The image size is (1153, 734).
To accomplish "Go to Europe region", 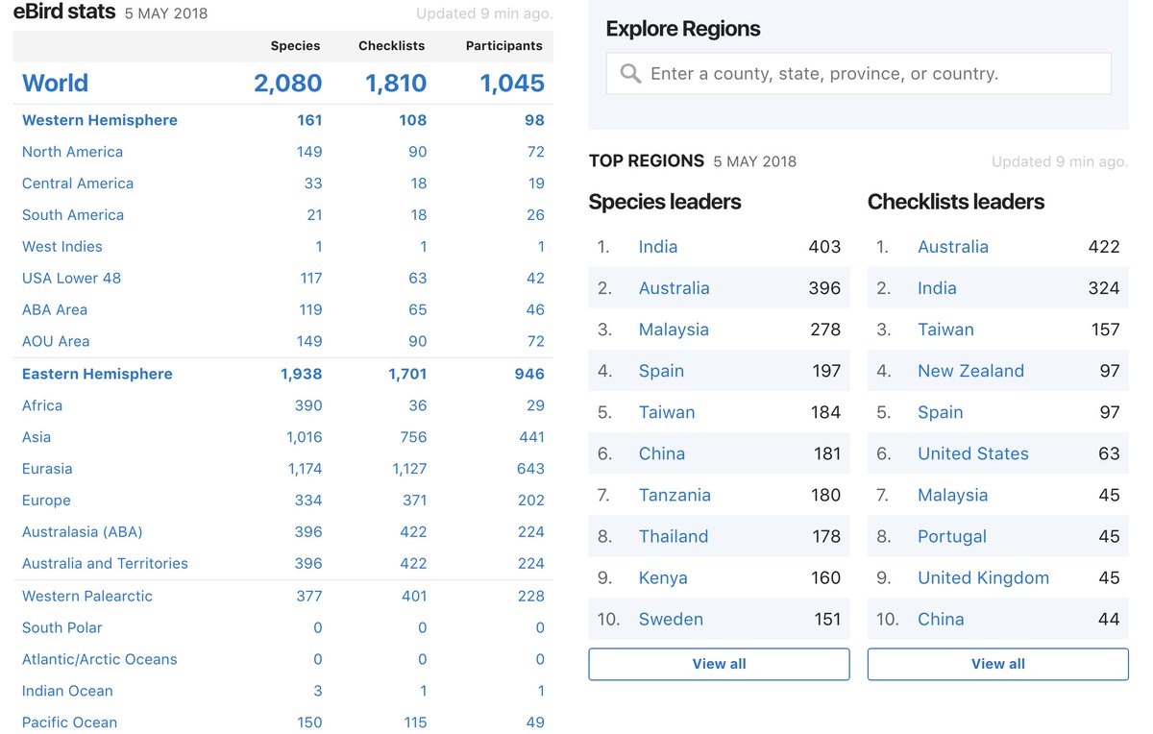I will (x=46, y=501).
